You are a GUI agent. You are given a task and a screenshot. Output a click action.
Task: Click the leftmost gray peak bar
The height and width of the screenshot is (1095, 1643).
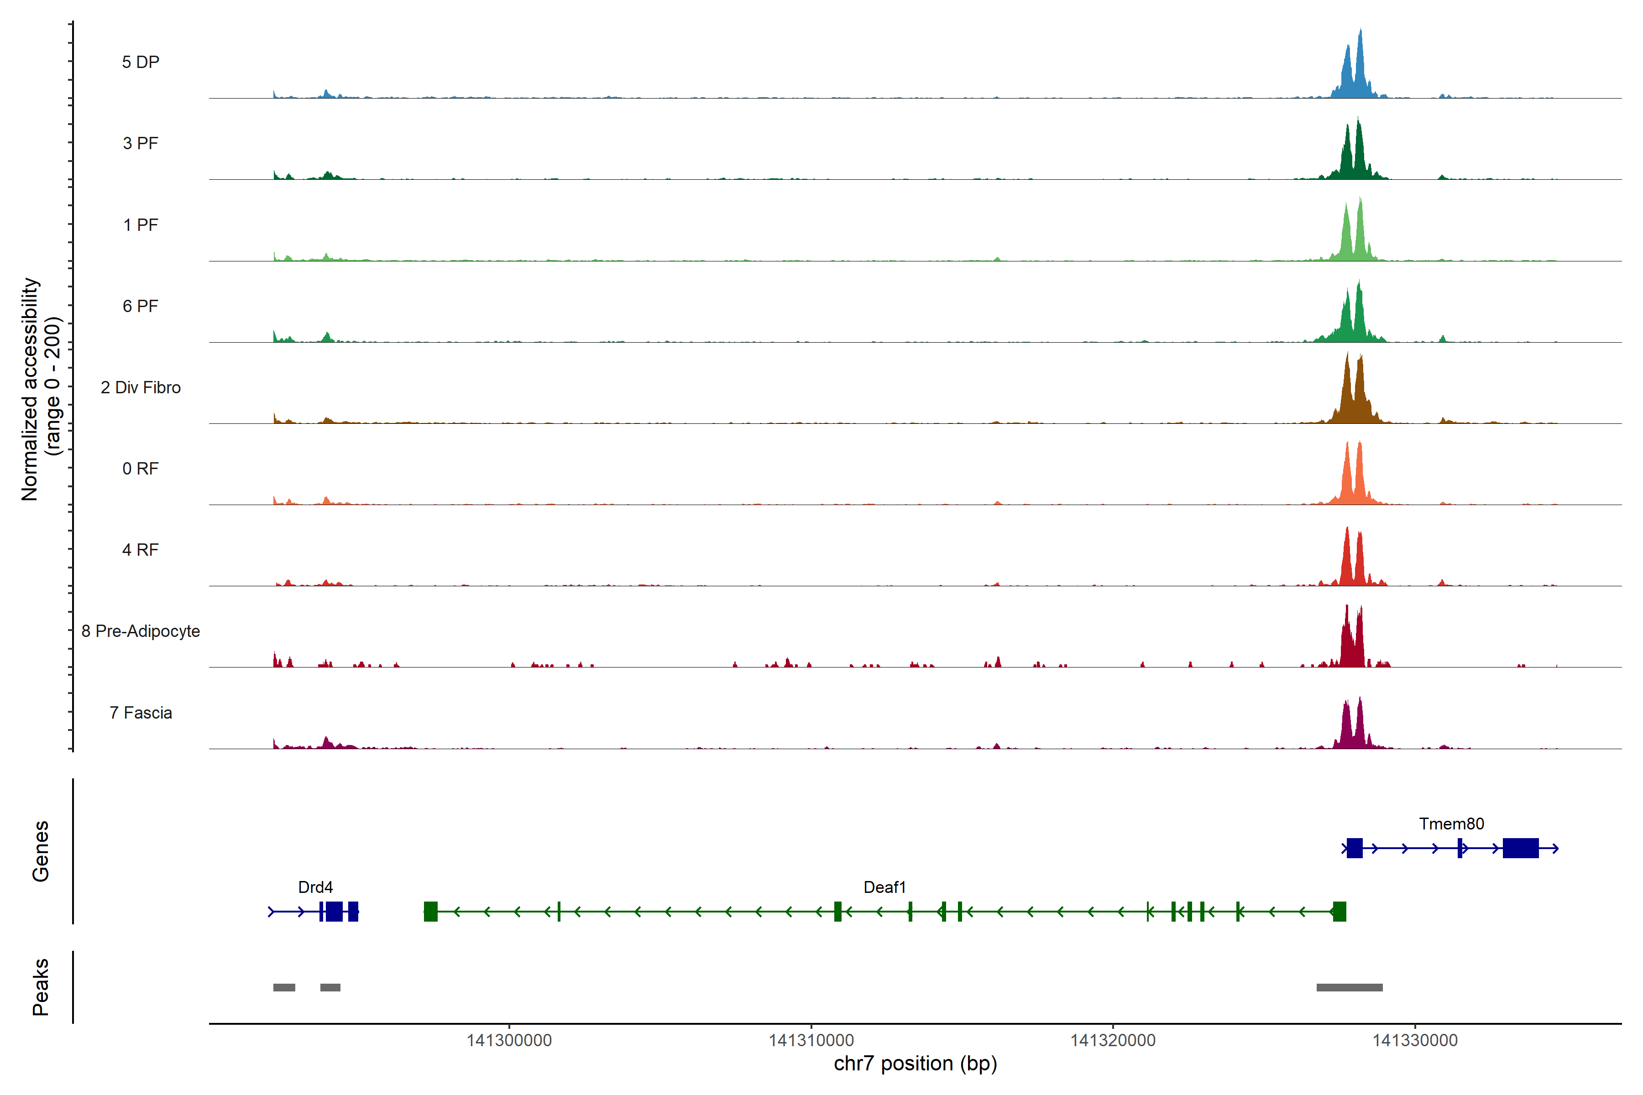coord(283,987)
